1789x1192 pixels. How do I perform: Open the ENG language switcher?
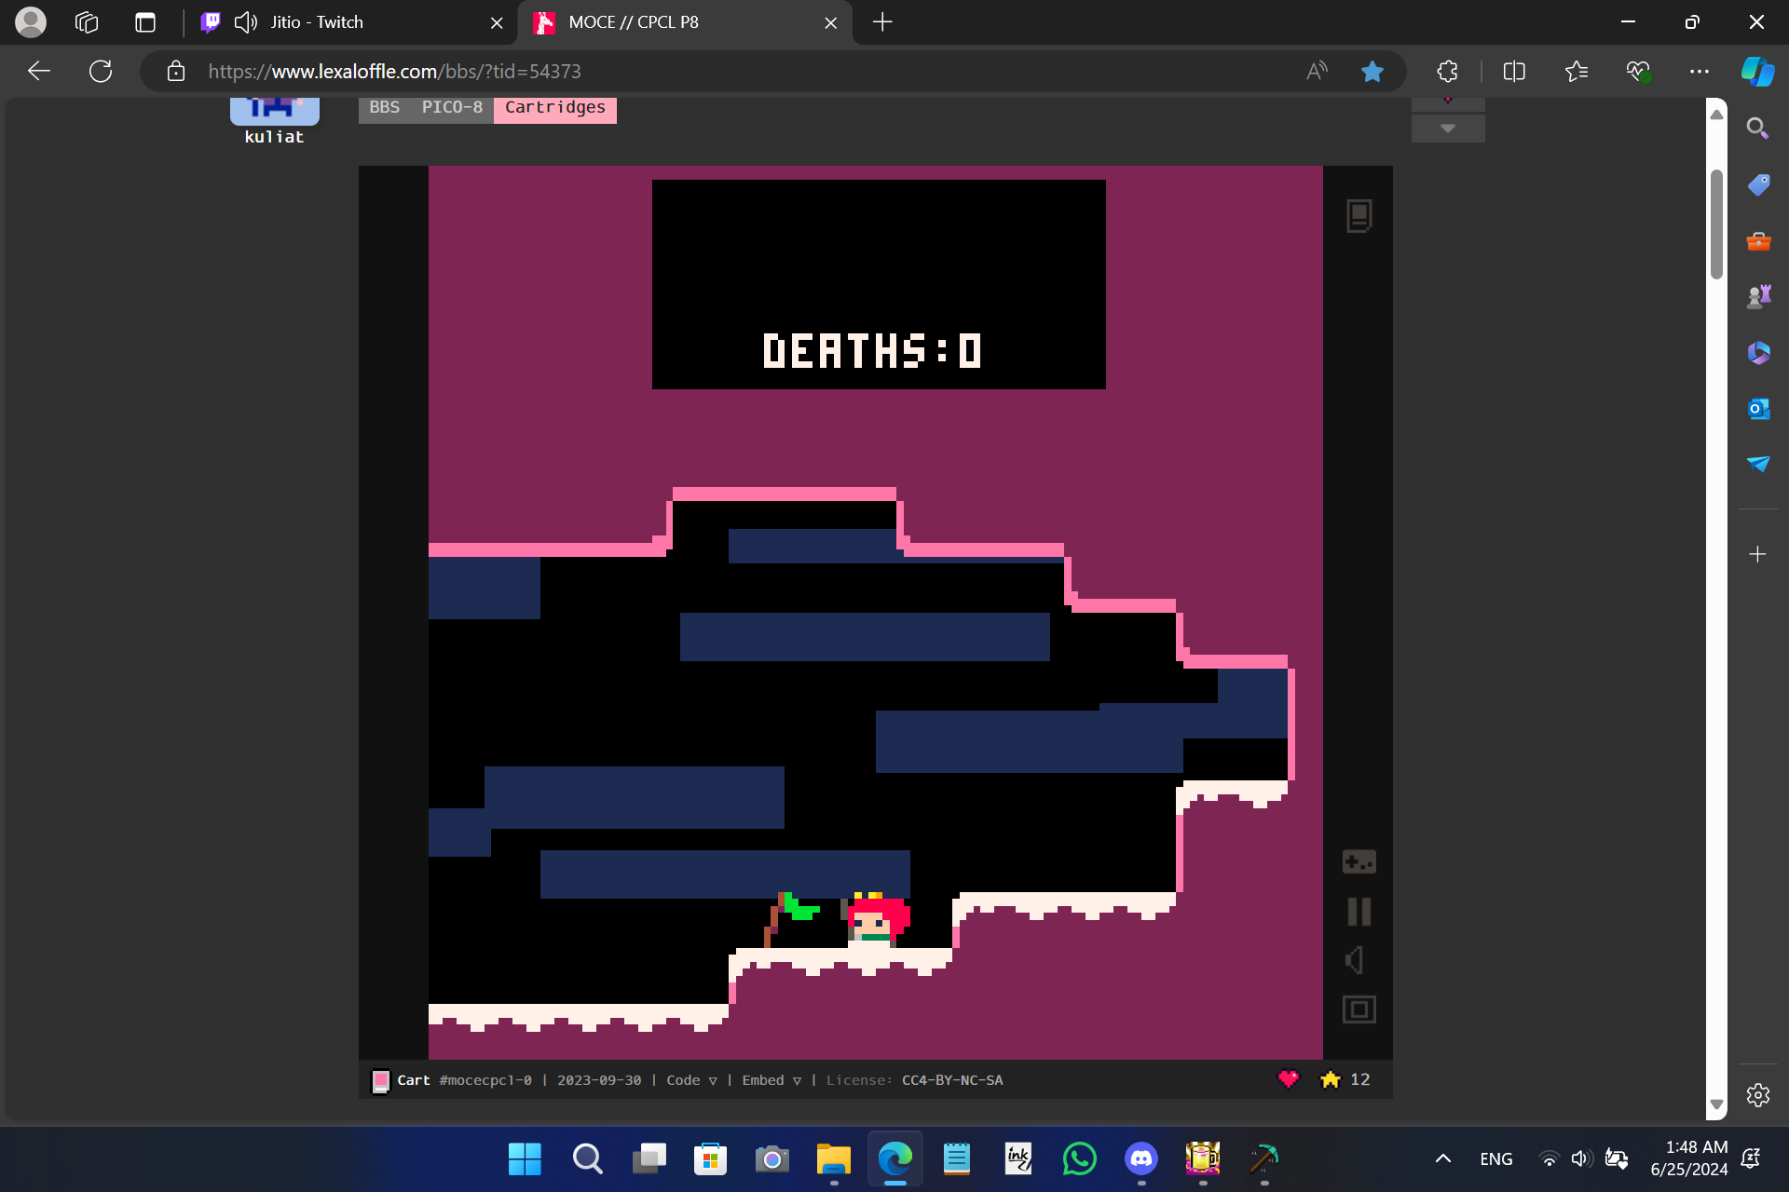(1495, 1159)
